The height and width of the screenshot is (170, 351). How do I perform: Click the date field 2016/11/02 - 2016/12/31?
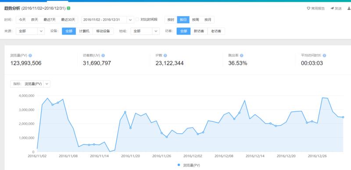[104, 20]
